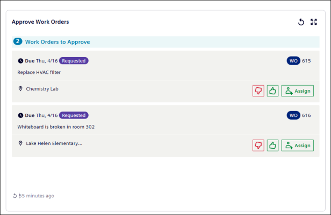The width and height of the screenshot is (331, 215).
Task: Click the count badge showing 2
Action: tap(18, 41)
